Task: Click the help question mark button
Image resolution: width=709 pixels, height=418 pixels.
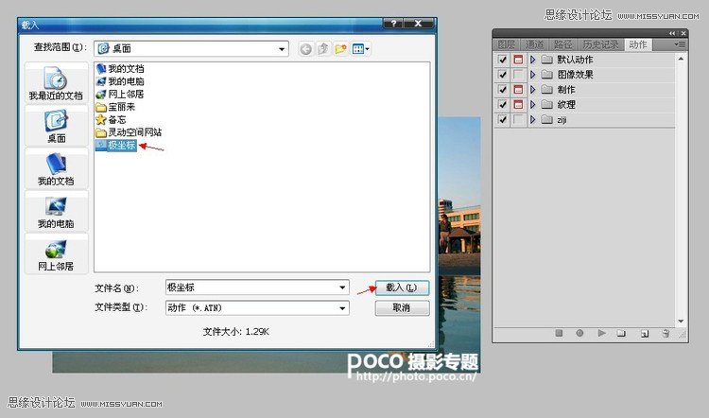Action: 393,23
